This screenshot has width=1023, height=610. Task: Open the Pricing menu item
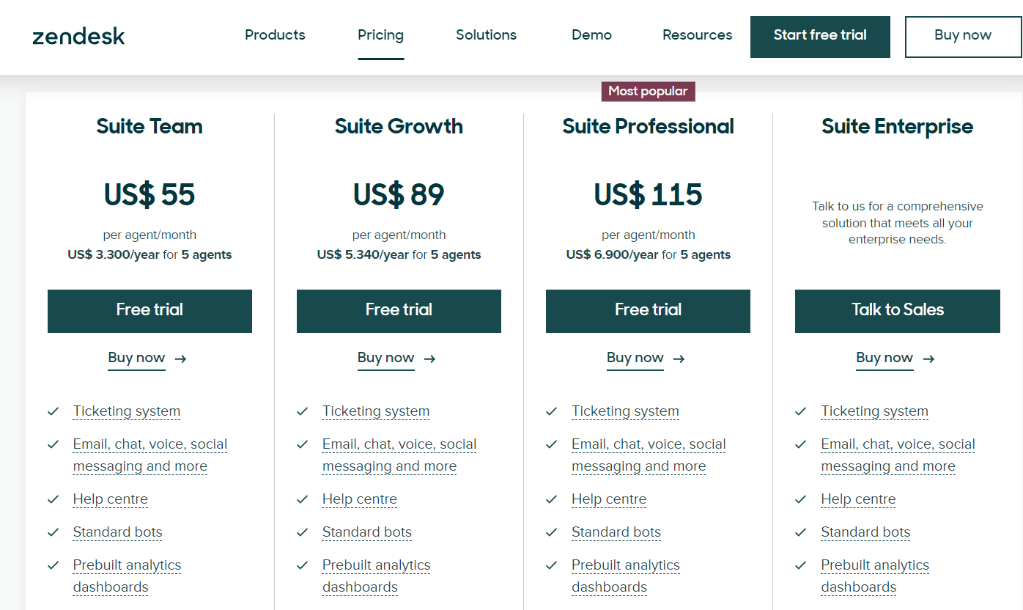[x=380, y=35]
